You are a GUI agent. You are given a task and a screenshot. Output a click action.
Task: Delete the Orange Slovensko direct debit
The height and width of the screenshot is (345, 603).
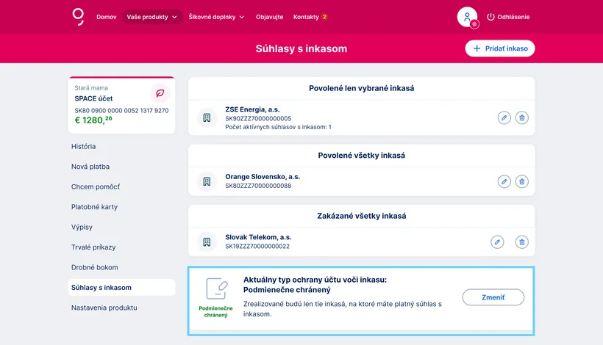click(x=521, y=181)
